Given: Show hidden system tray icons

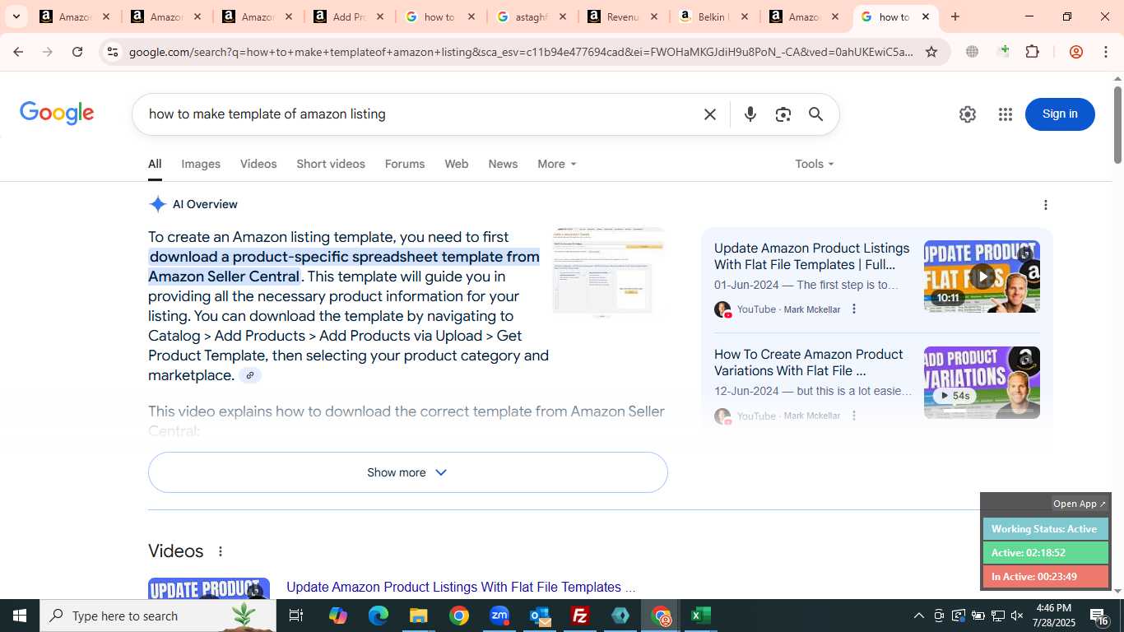Looking at the screenshot, I should coord(919,616).
